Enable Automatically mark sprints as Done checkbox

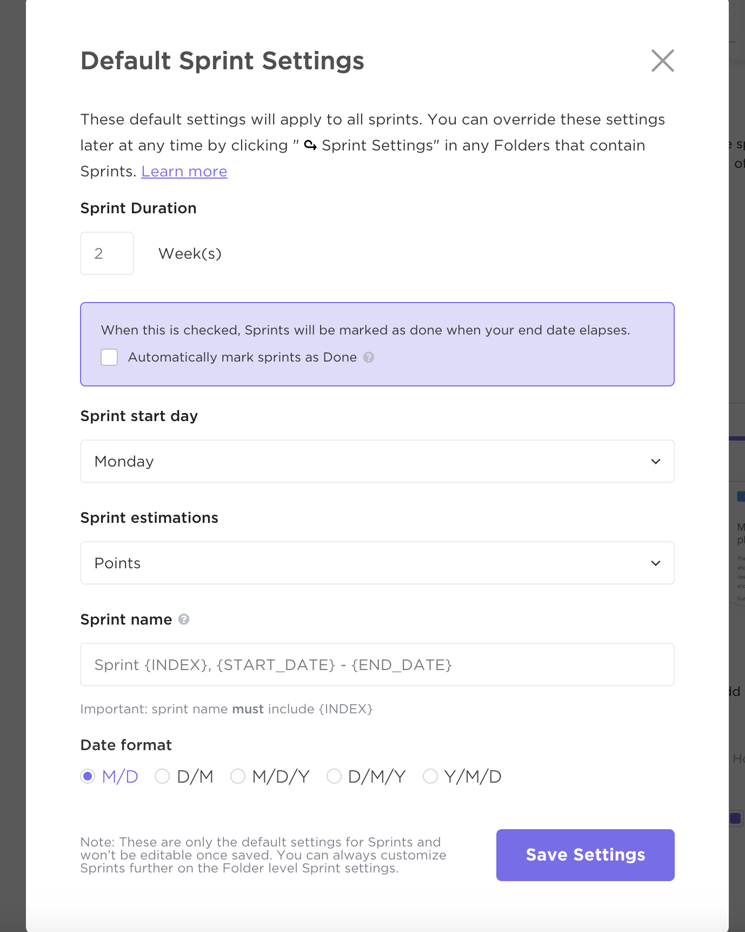click(109, 357)
